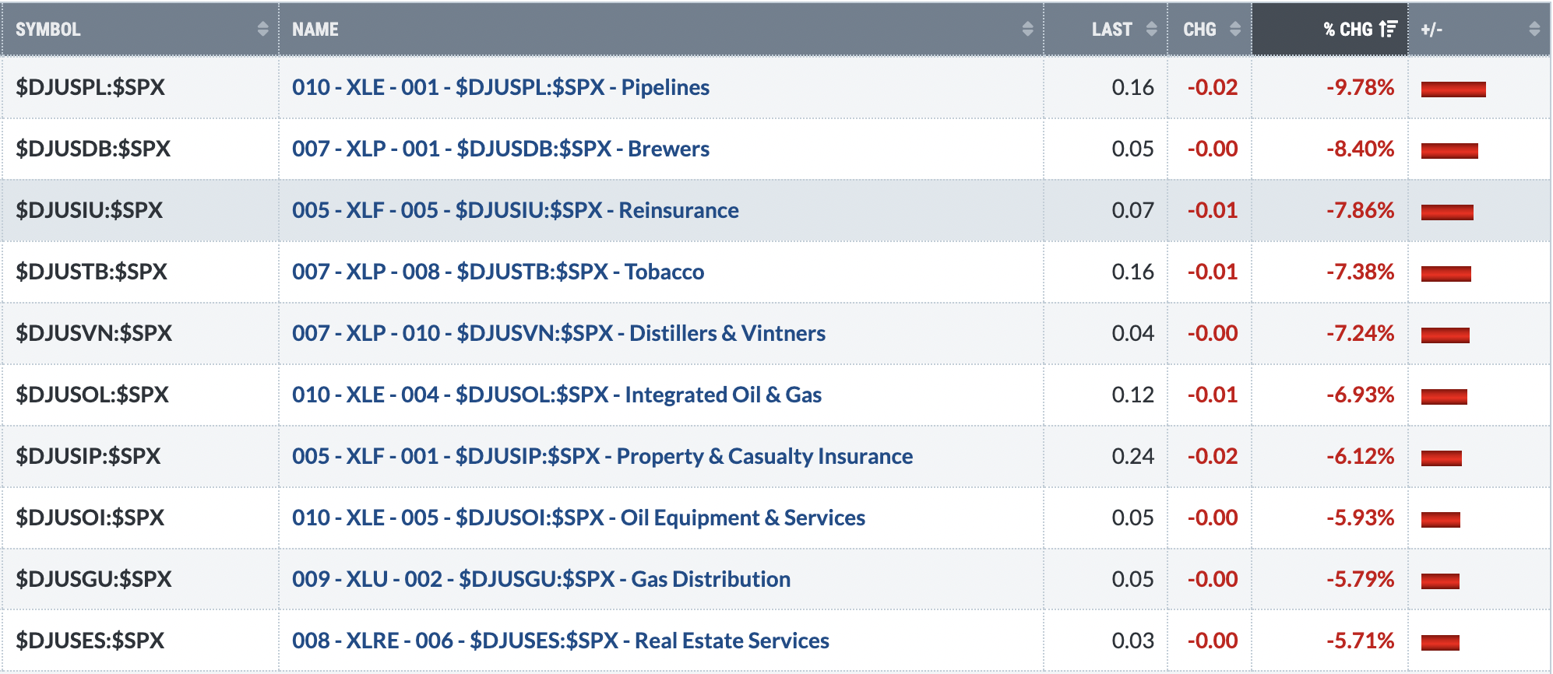The height and width of the screenshot is (674, 1553).
Task: Open the Gas Distribution link
Action: pos(541,579)
